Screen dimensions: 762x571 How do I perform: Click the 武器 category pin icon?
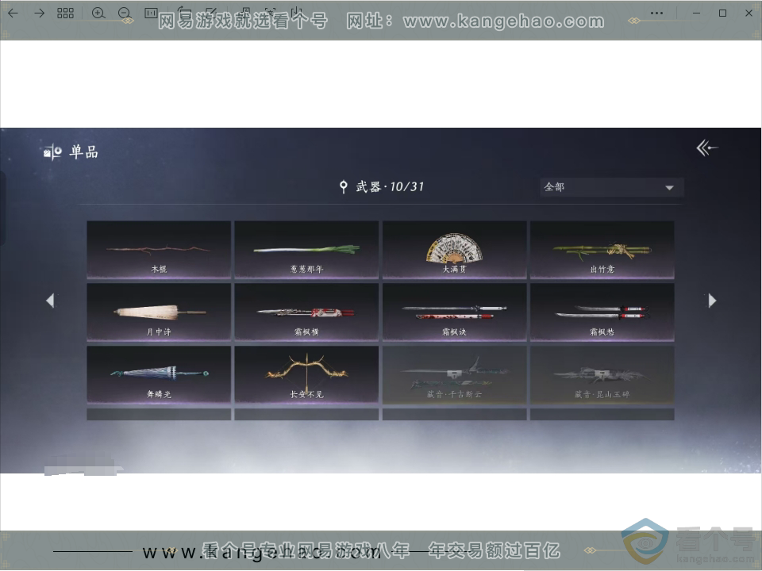pyautogui.click(x=343, y=186)
